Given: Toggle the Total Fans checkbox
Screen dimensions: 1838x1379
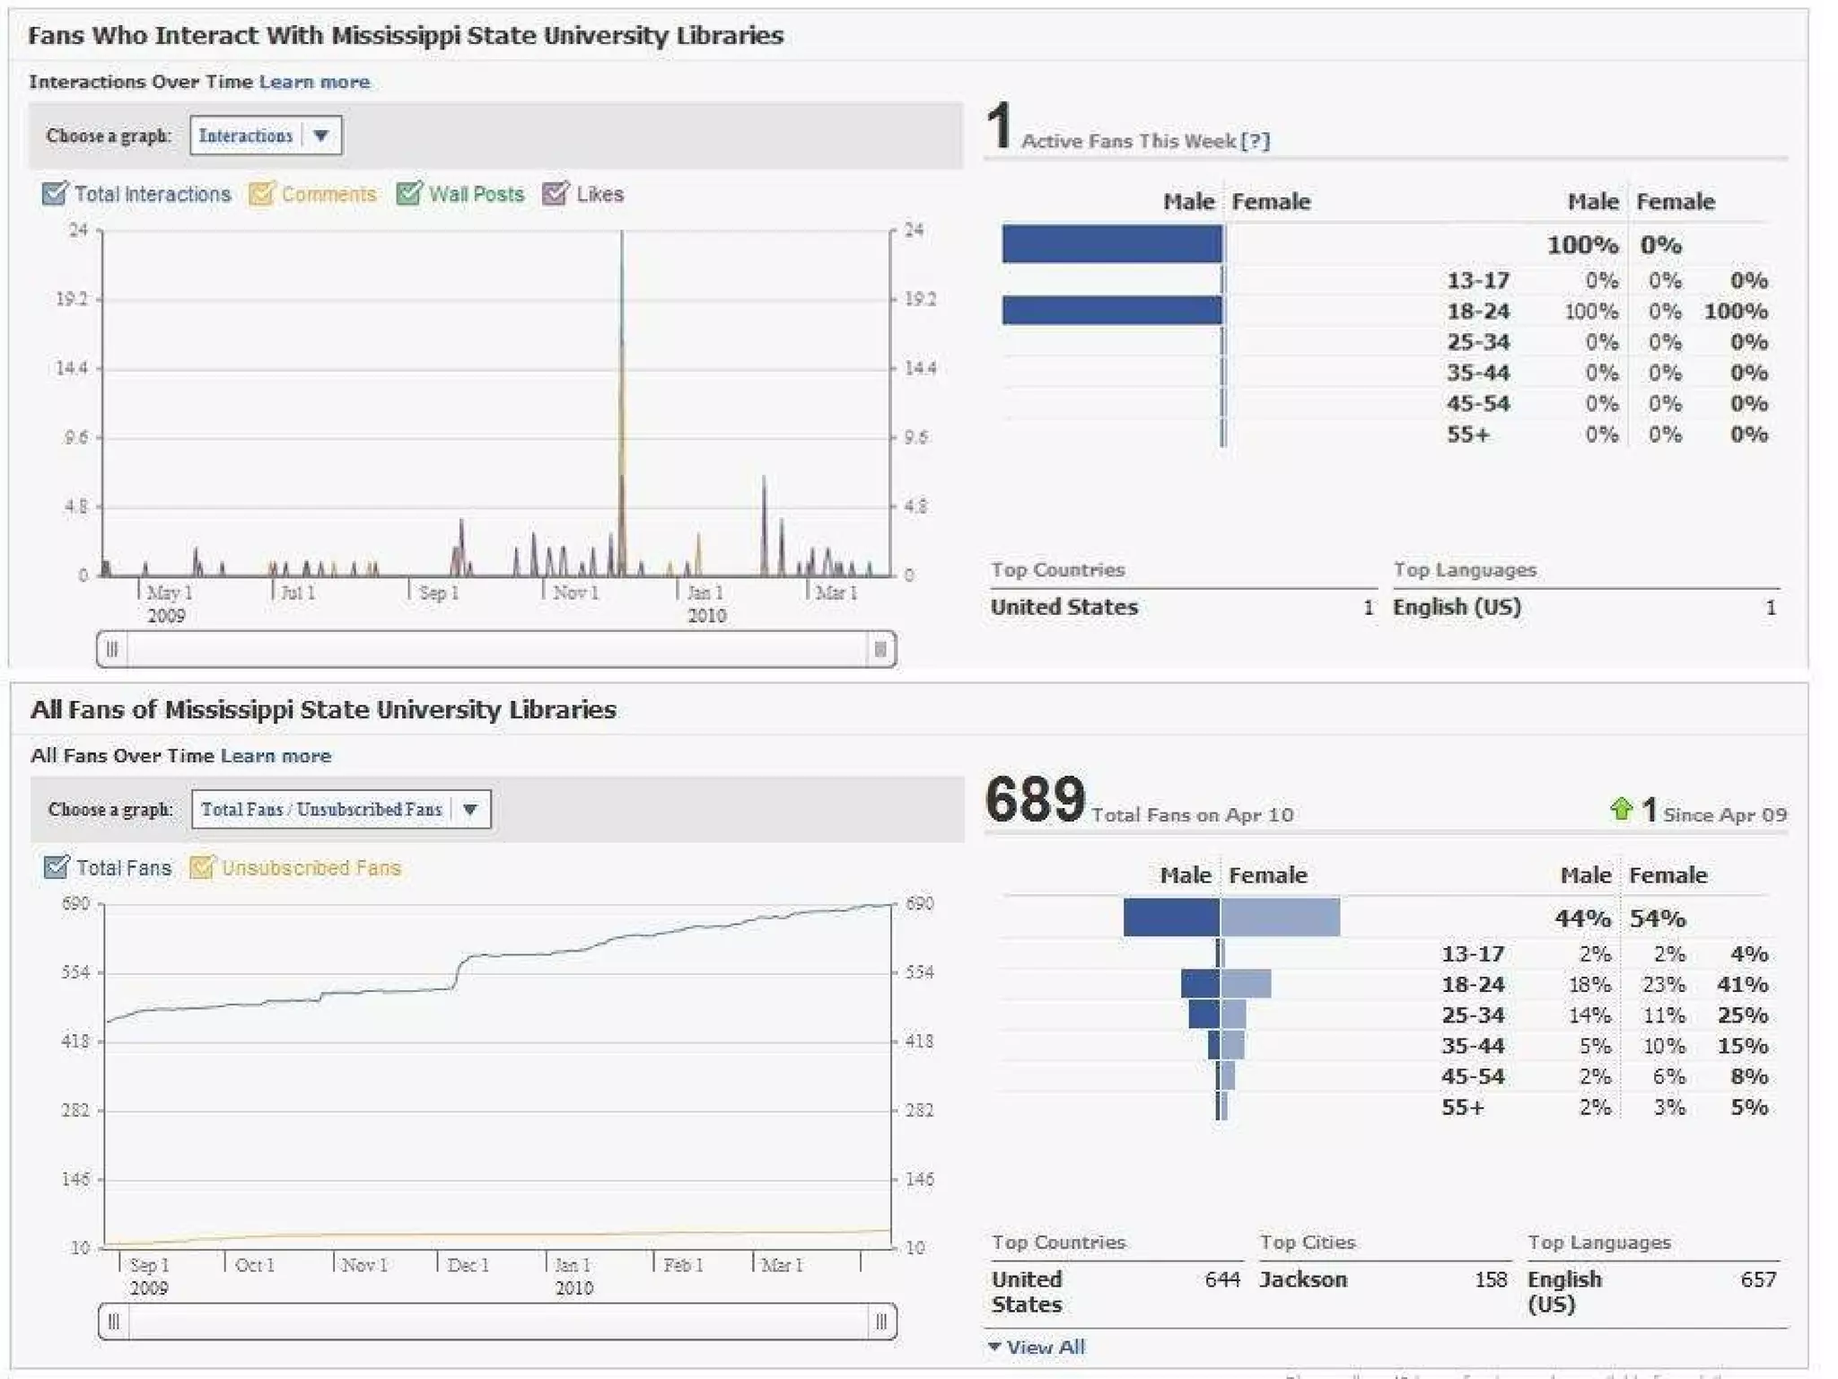Looking at the screenshot, I should (56, 867).
